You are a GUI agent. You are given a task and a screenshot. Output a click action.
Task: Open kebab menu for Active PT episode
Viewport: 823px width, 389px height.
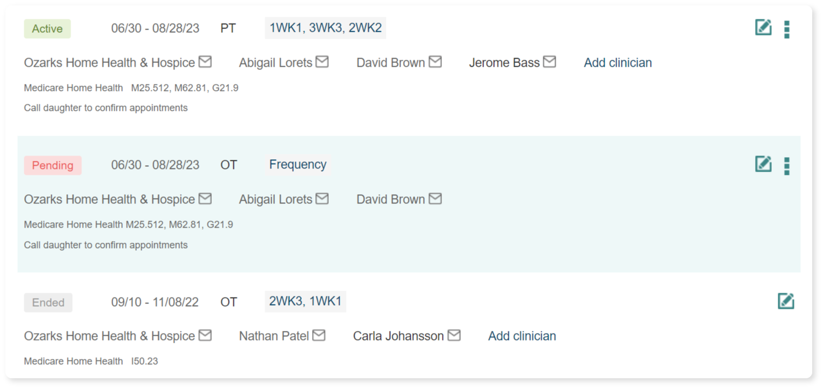click(787, 29)
